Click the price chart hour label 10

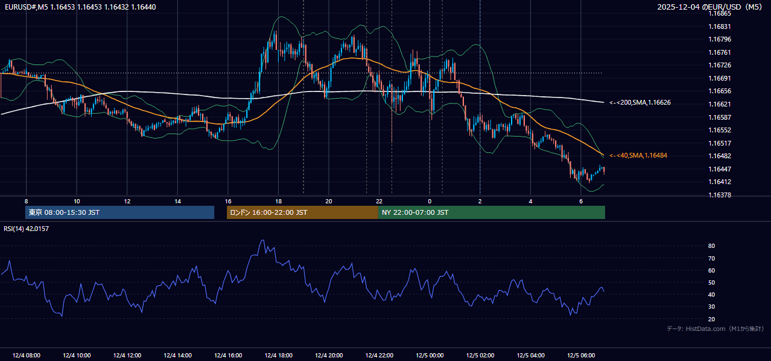(x=77, y=201)
